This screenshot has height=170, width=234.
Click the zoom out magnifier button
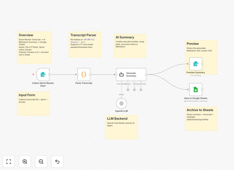click(x=41, y=162)
